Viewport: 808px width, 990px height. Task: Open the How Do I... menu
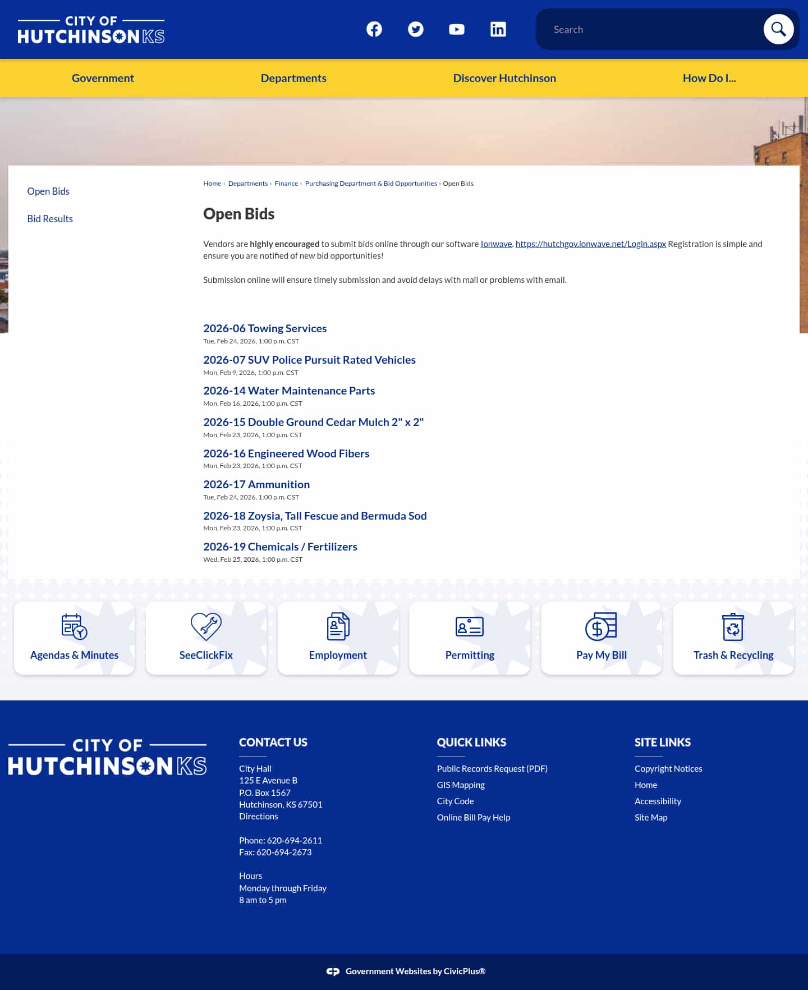pos(709,78)
